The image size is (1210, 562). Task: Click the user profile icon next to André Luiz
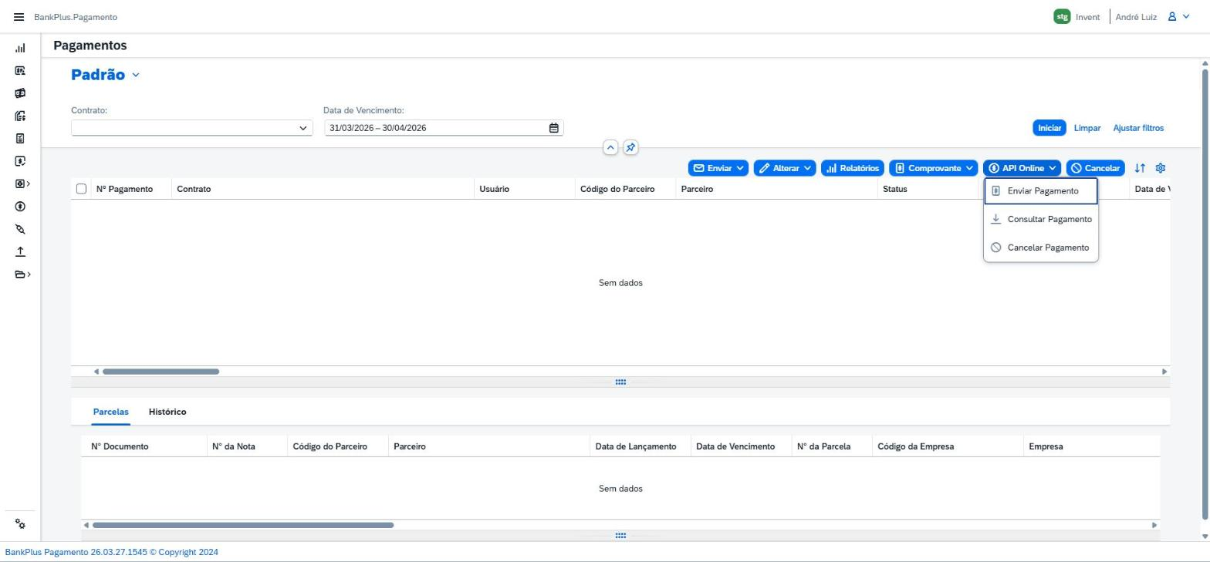(x=1171, y=17)
